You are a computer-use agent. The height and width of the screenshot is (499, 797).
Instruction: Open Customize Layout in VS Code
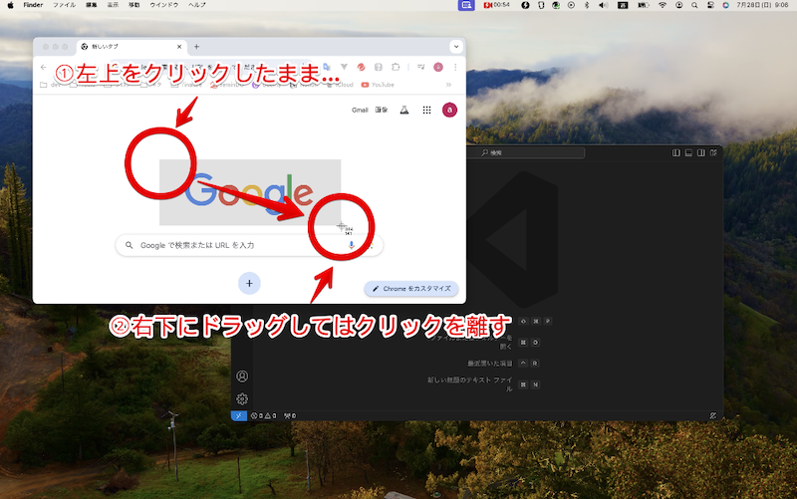713,152
